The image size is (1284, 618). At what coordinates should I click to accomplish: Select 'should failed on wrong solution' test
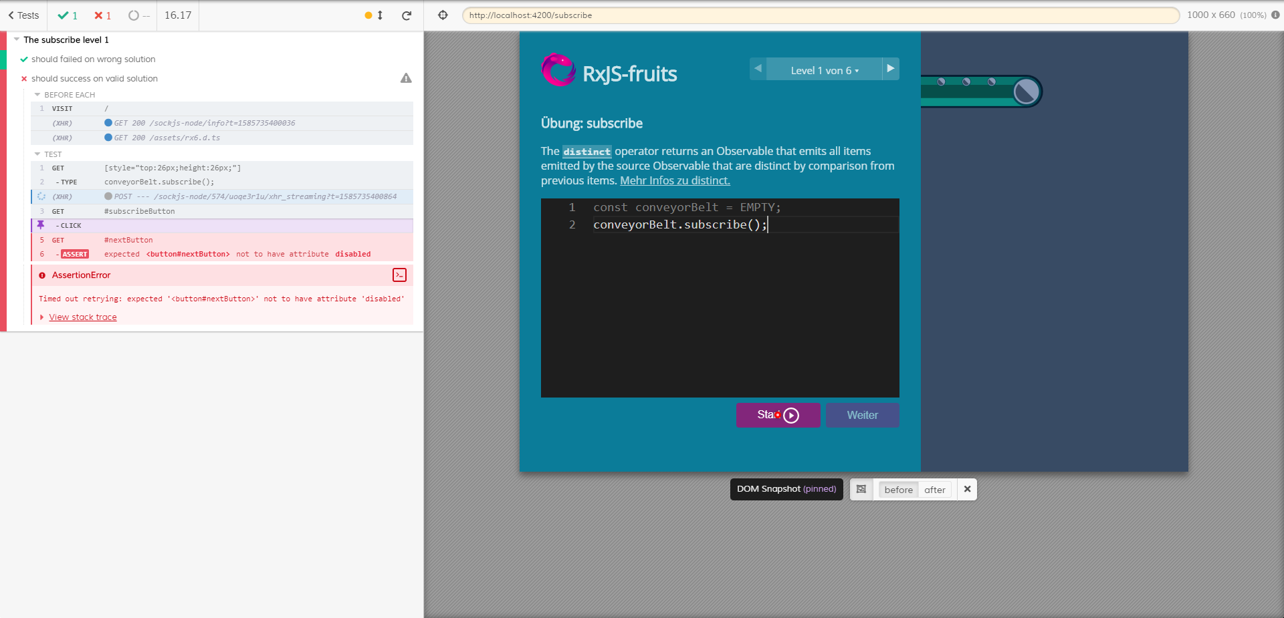pyautogui.click(x=93, y=59)
